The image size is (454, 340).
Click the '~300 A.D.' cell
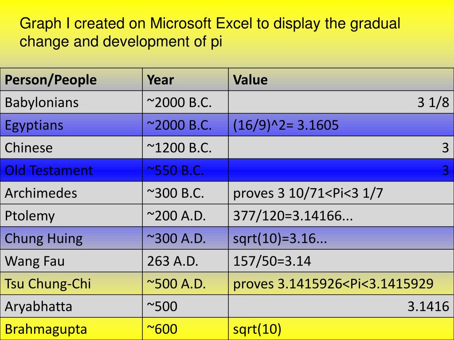coord(185,238)
